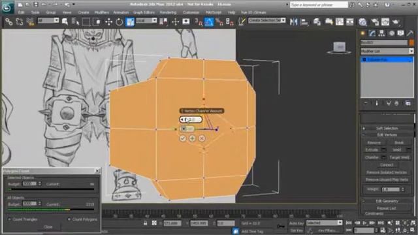The width and height of the screenshot is (418, 235).
Task: Toggle the 3D Snaps button
Action: coord(199,22)
